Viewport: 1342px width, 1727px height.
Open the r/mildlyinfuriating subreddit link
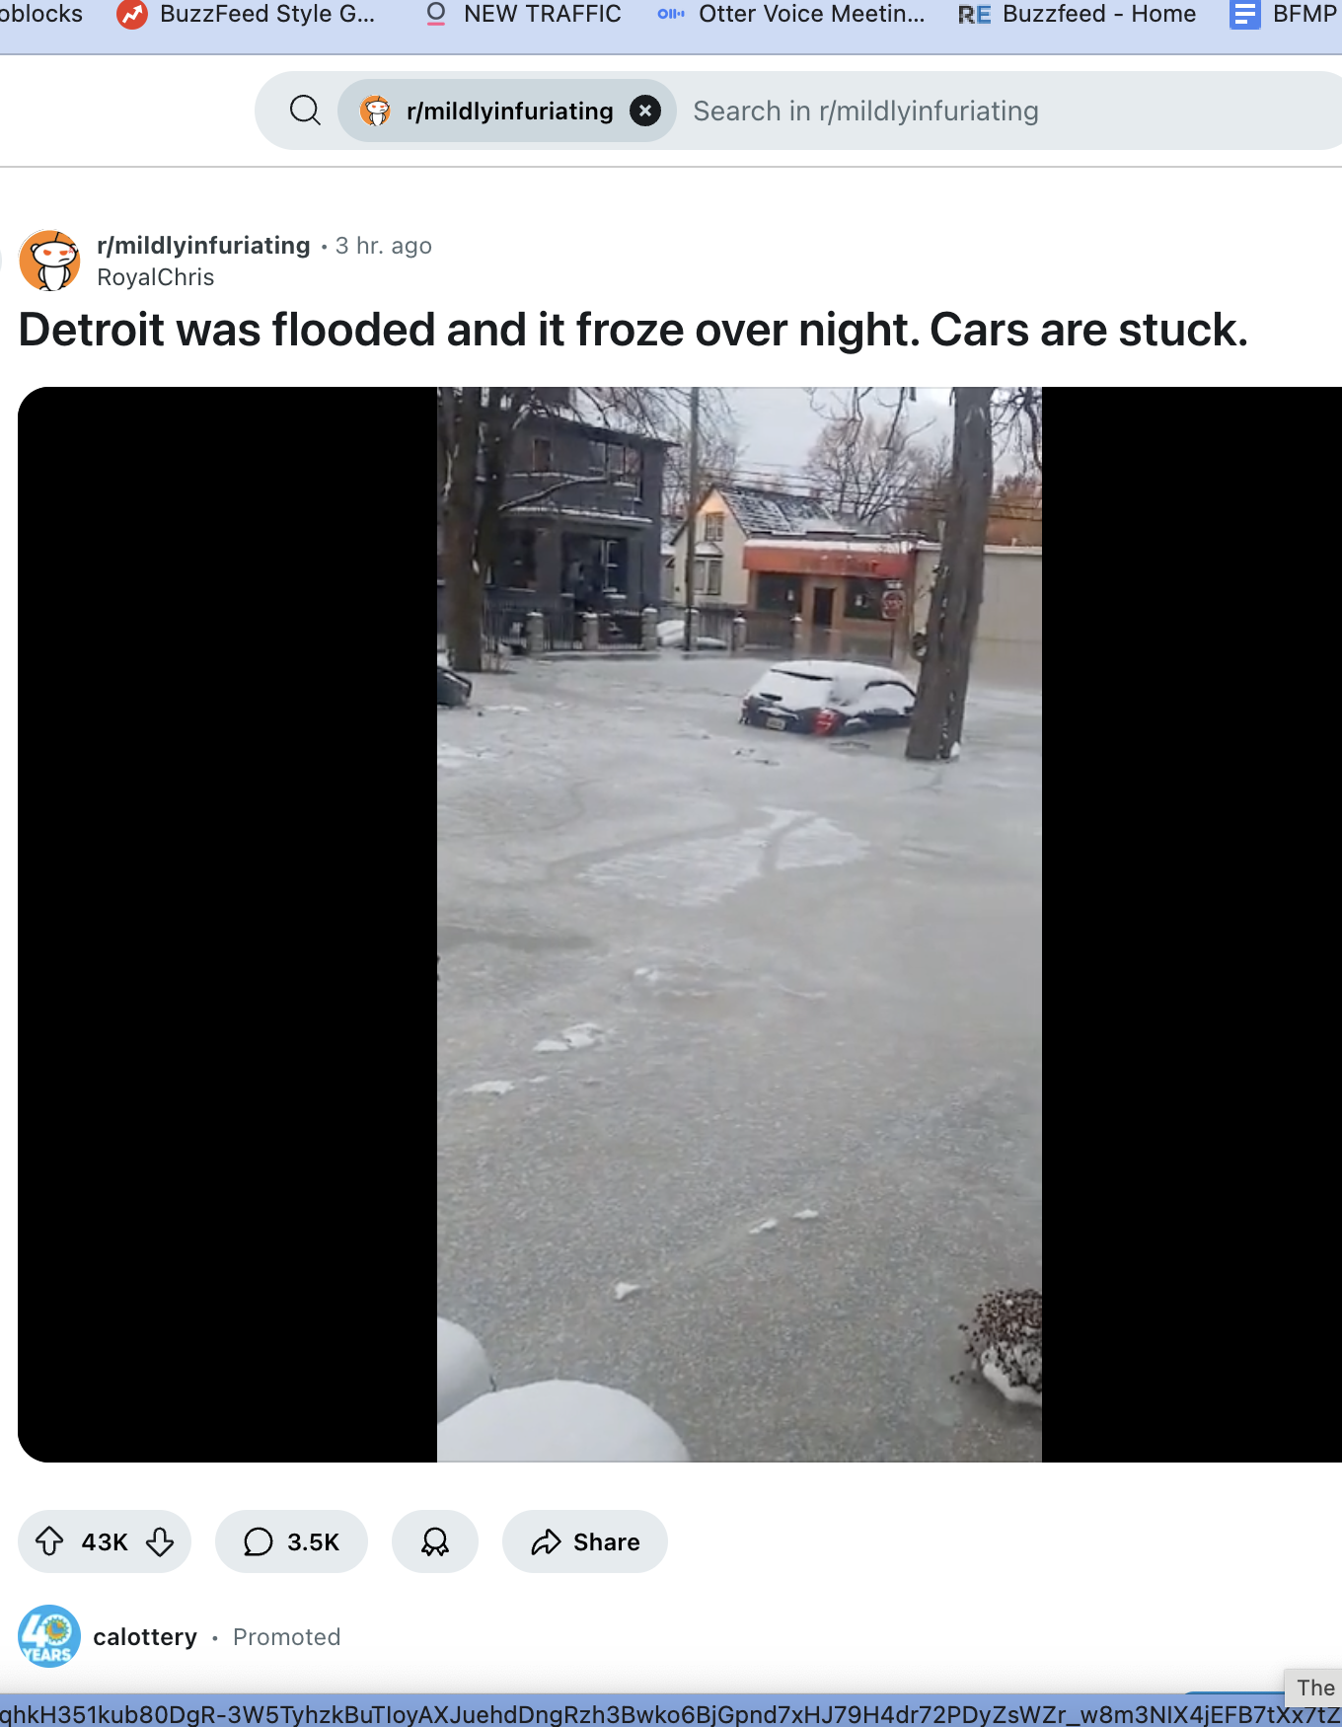coord(203,246)
